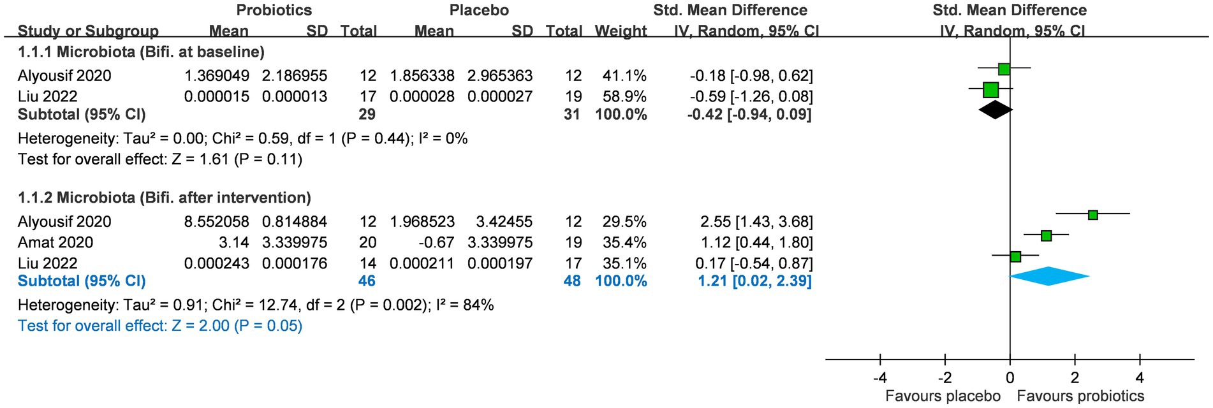Click the "Favours placebo" axis label

943,396
